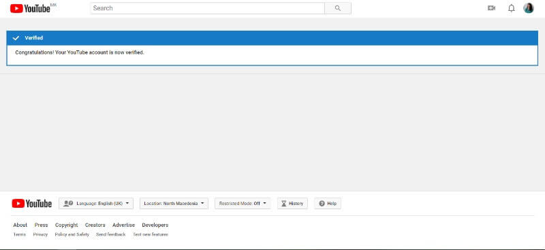Open the Privacy link
The image size is (545, 250).
(x=40, y=235)
